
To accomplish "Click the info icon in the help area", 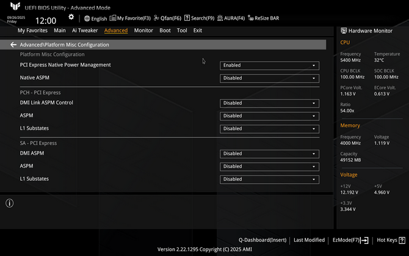I will click(9, 203).
